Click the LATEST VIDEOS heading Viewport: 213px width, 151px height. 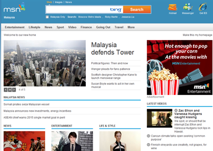click(x=157, y=104)
